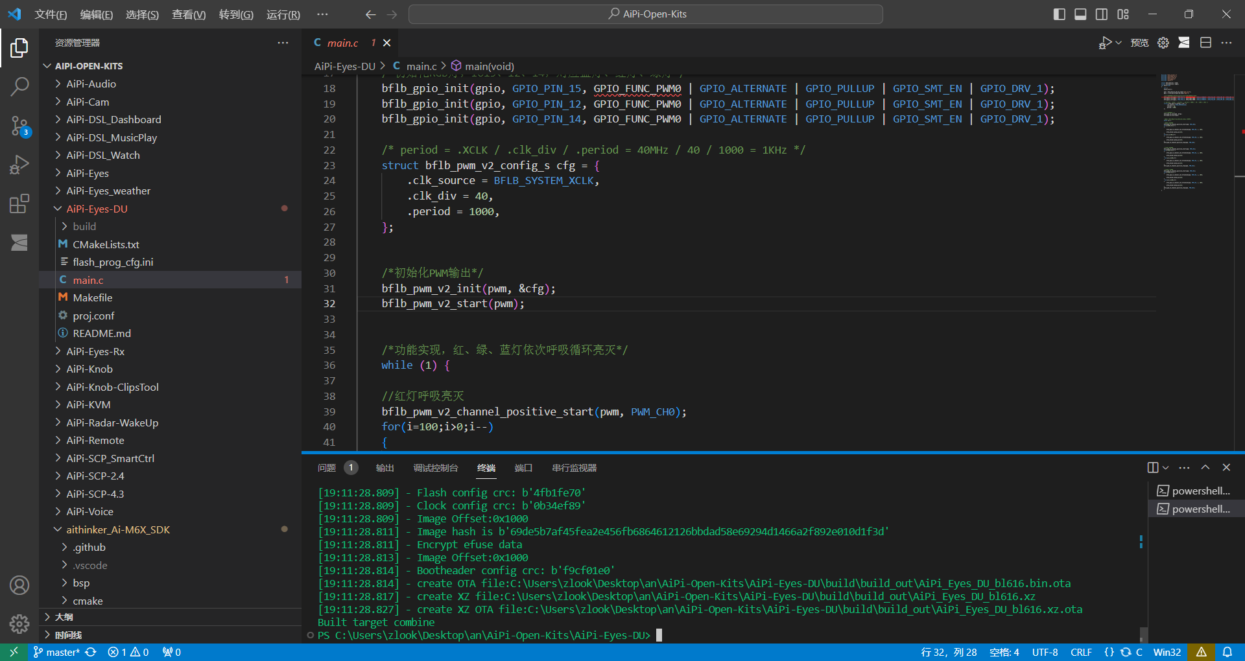Click errors and warnings count in status bar
Viewport: 1245px width, 661px height.
(x=128, y=652)
